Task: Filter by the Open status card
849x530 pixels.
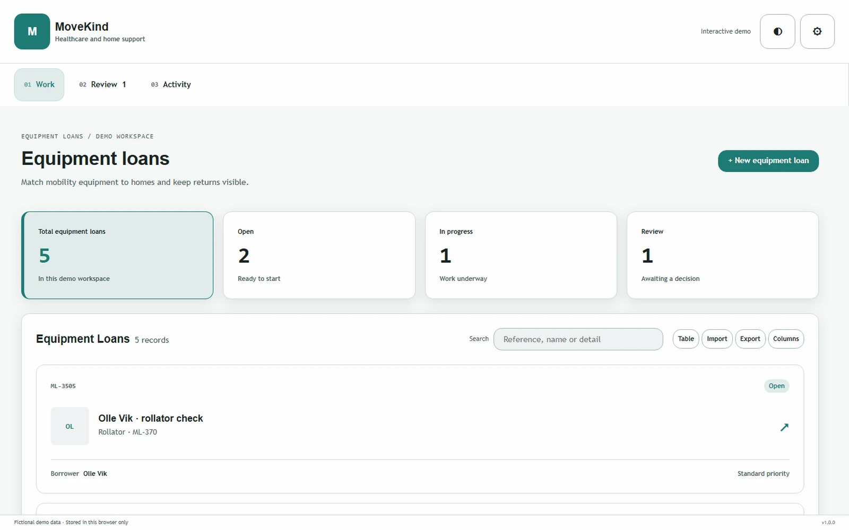Action: point(319,255)
